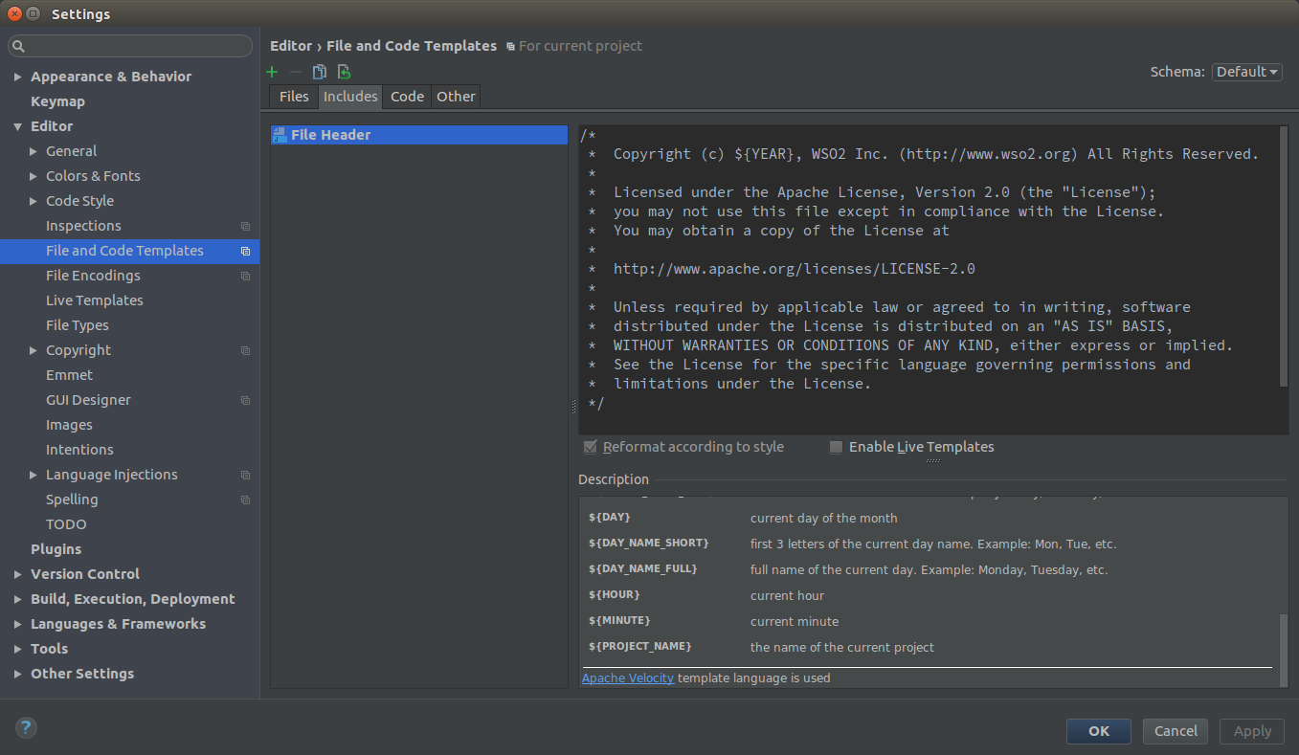Click the help question mark icon
Screen dimensions: 1299x755
tap(26, 727)
